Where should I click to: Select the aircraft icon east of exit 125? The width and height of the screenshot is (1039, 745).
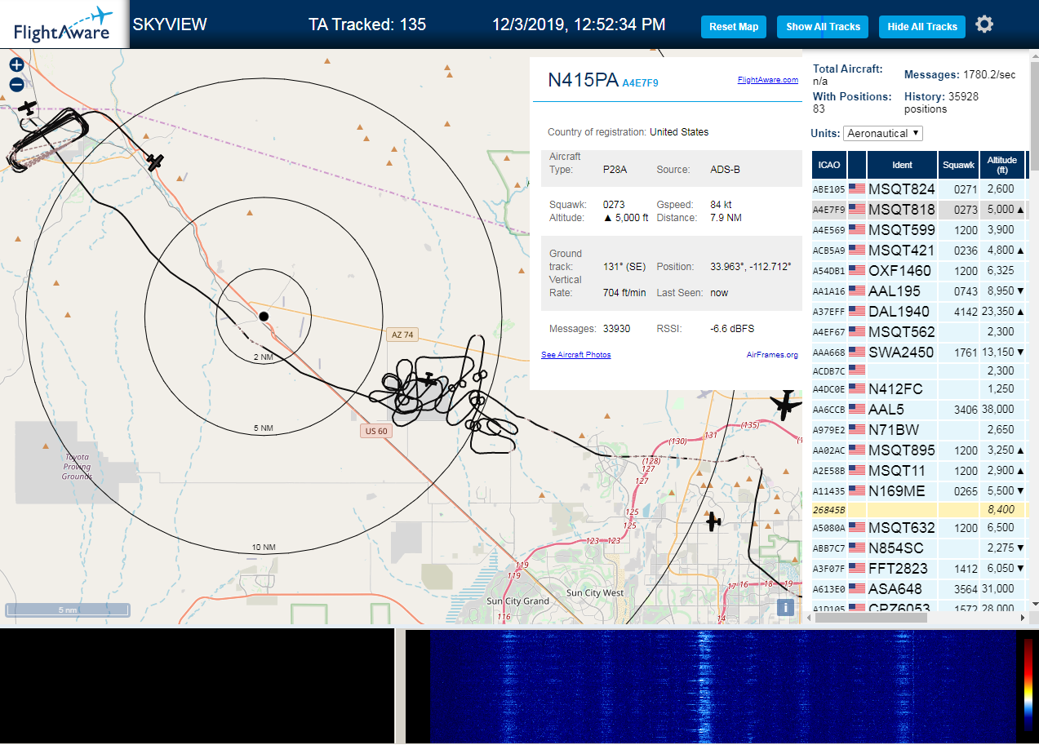tap(714, 520)
